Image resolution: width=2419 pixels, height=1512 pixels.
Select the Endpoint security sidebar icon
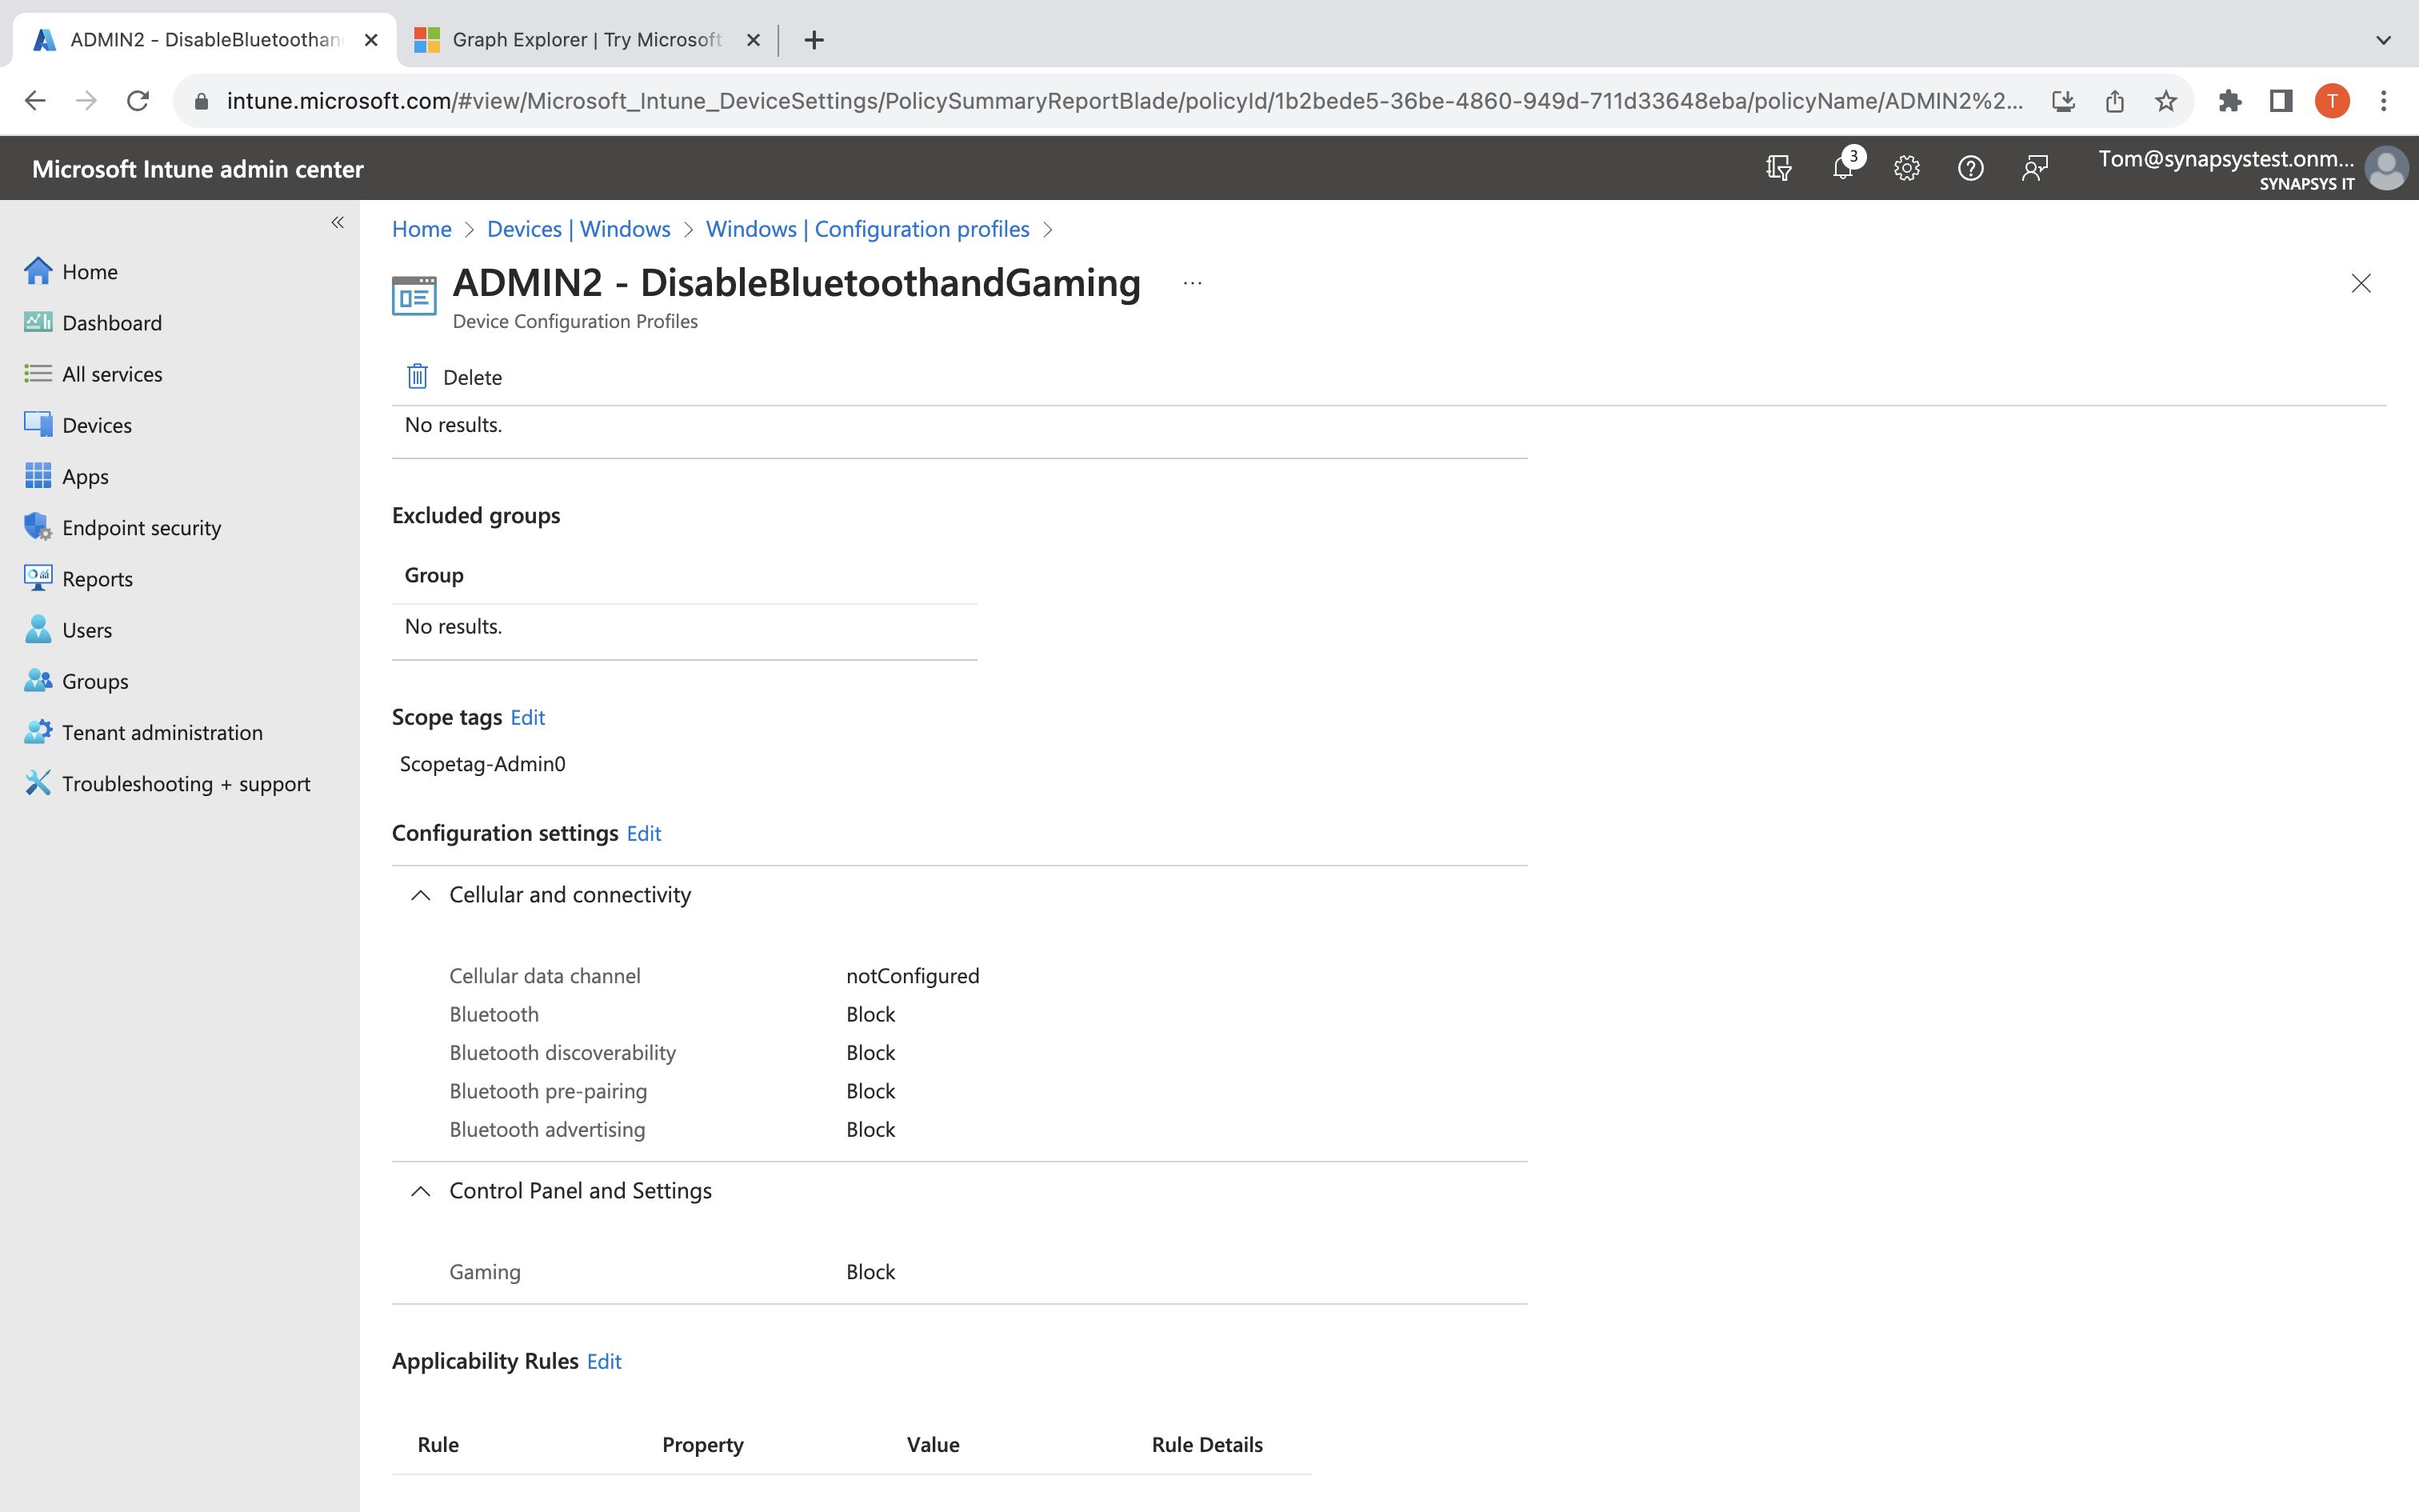[x=37, y=527]
